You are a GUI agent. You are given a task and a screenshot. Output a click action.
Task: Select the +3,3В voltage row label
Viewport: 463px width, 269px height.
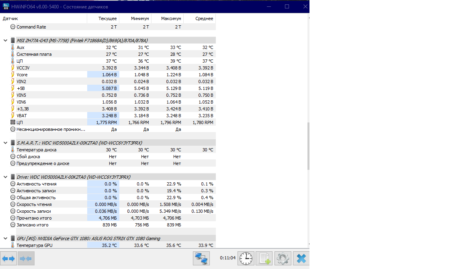pos(23,109)
